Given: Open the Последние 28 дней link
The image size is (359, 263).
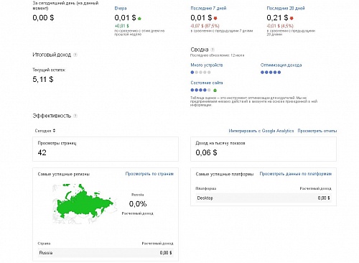Looking at the screenshot, I should click(x=286, y=9).
